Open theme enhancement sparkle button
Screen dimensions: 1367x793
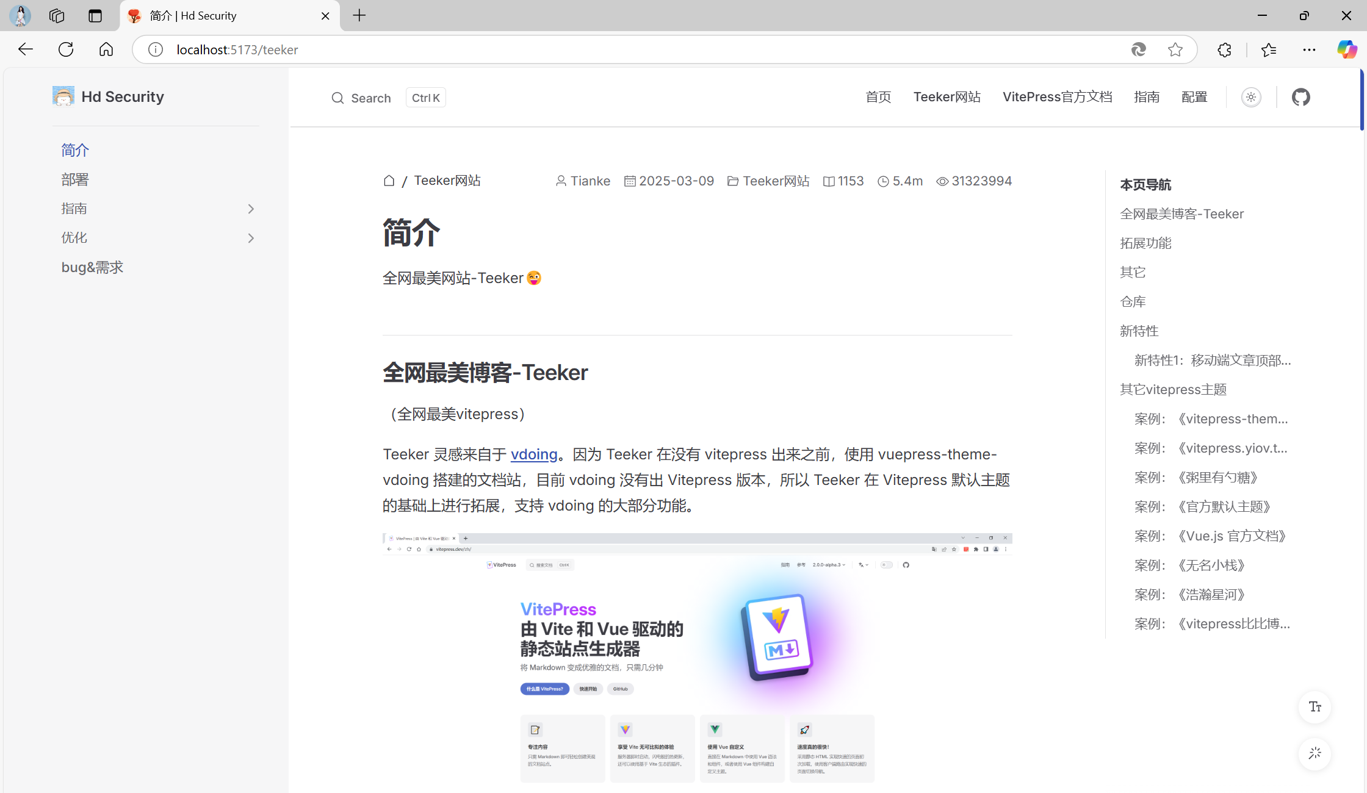tap(1315, 753)
